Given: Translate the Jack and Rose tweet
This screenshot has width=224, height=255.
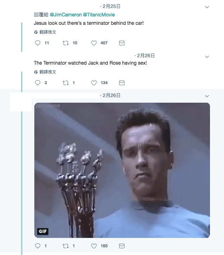Looking at the screenshot, I should tap(45, 72).
